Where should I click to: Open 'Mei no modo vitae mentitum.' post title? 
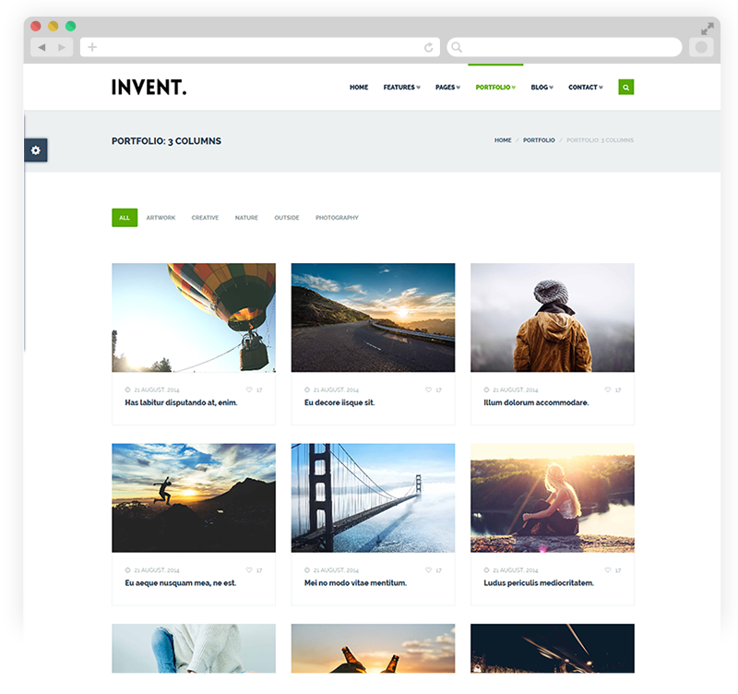[x=355, y=583]
